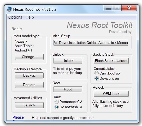This screenshot has height=126, width=142.
Task: Click Flash Stock + Unroot button
Action: (x=111, y=61)
